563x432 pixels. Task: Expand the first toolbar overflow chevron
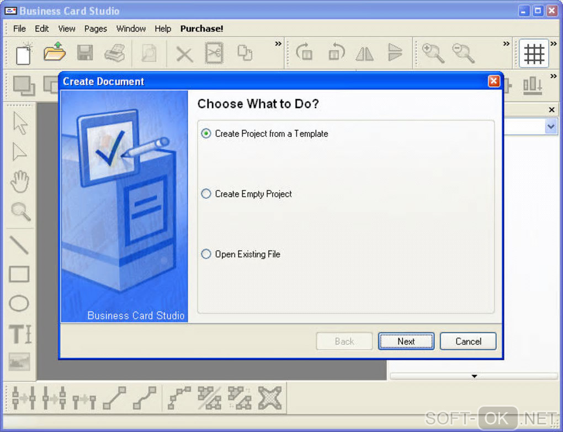[278, 44]
